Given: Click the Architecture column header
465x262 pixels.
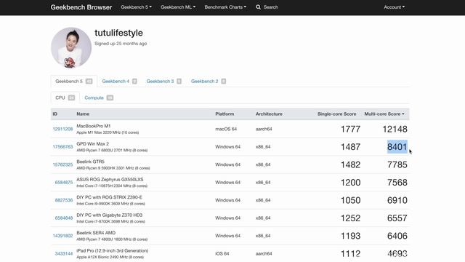Looking at the screenshot, I should [x=269, y=114].
